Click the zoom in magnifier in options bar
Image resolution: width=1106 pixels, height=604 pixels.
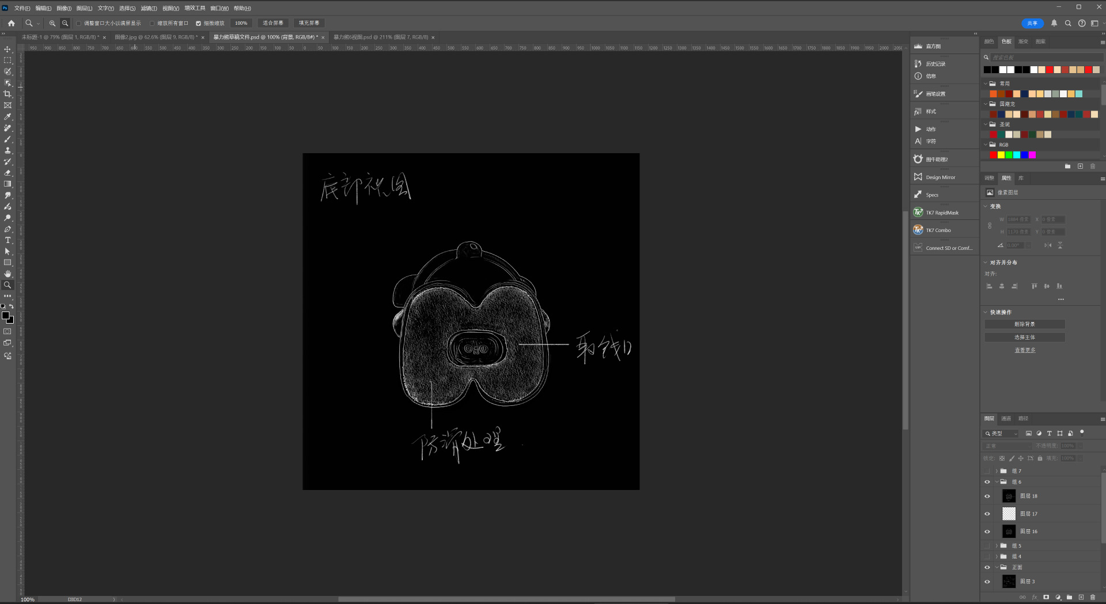pos(52,23)
